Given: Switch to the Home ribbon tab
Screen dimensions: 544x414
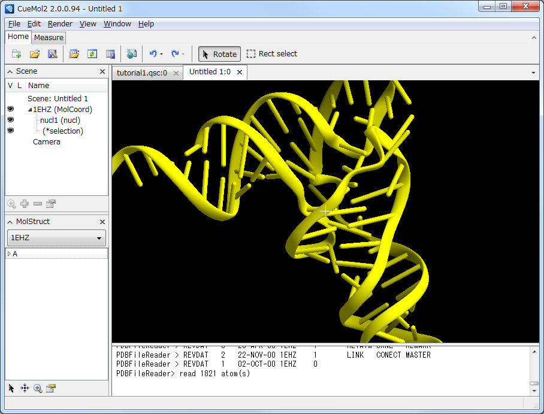Looking at the screenshot, I should click(19, 37).
